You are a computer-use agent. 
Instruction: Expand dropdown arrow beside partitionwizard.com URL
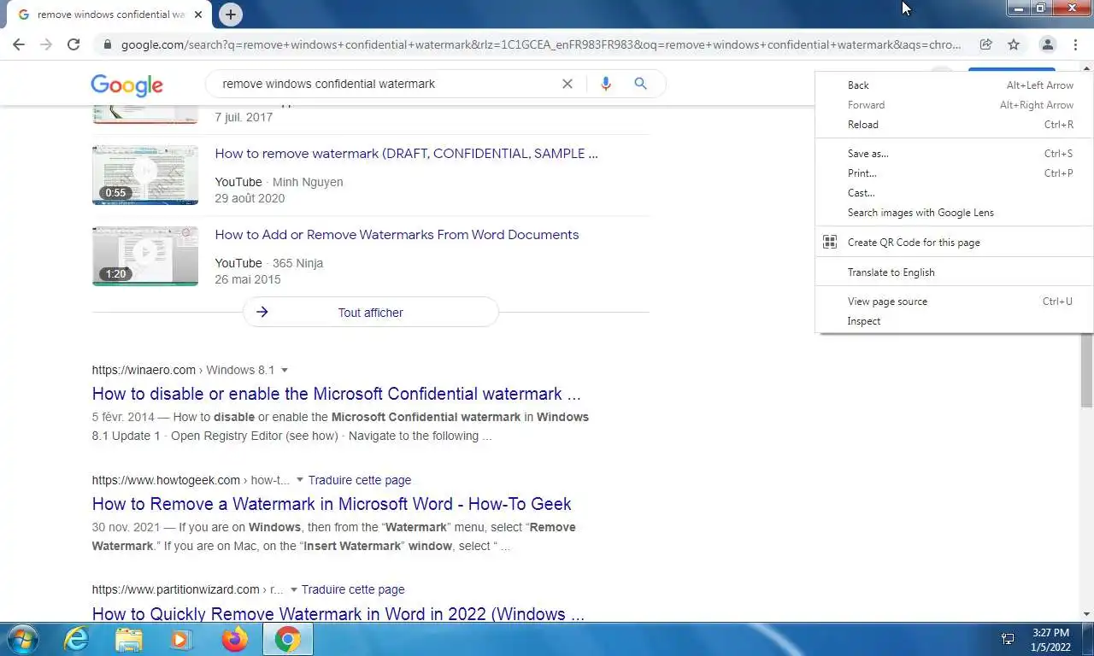tap(293, 589)
